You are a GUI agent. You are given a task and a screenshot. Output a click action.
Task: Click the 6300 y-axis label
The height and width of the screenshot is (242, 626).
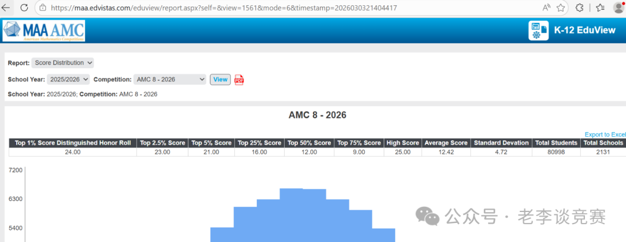click(x=16, y=199)
